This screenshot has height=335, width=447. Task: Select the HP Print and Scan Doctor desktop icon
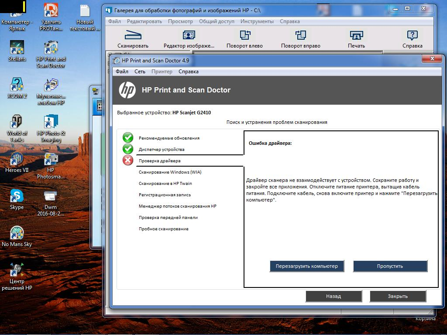(x=51, y=54)
